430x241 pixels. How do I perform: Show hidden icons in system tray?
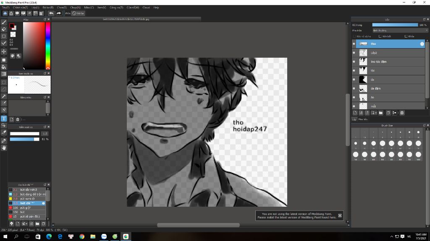pos(391,236)
